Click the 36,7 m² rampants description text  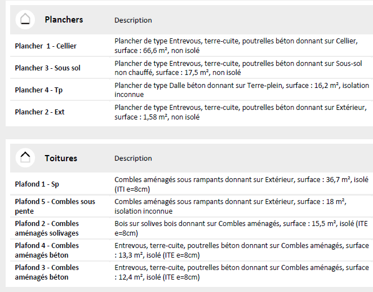click(242, 184)
